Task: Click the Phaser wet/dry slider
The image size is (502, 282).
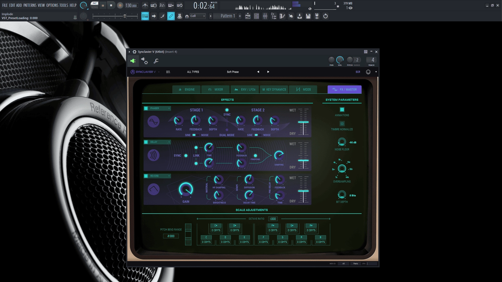Action: click(x=303, y=122)
